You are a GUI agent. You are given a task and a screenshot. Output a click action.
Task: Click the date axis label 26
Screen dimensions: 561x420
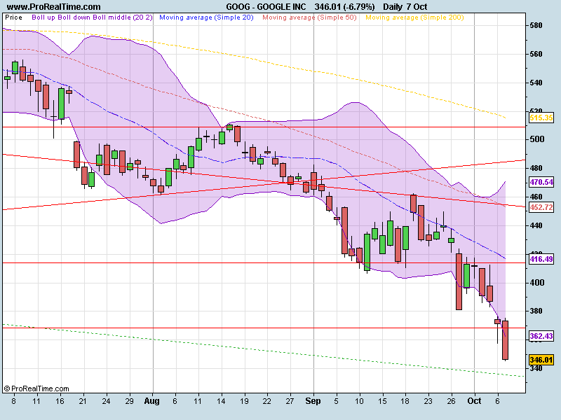[x=451, y=401]
